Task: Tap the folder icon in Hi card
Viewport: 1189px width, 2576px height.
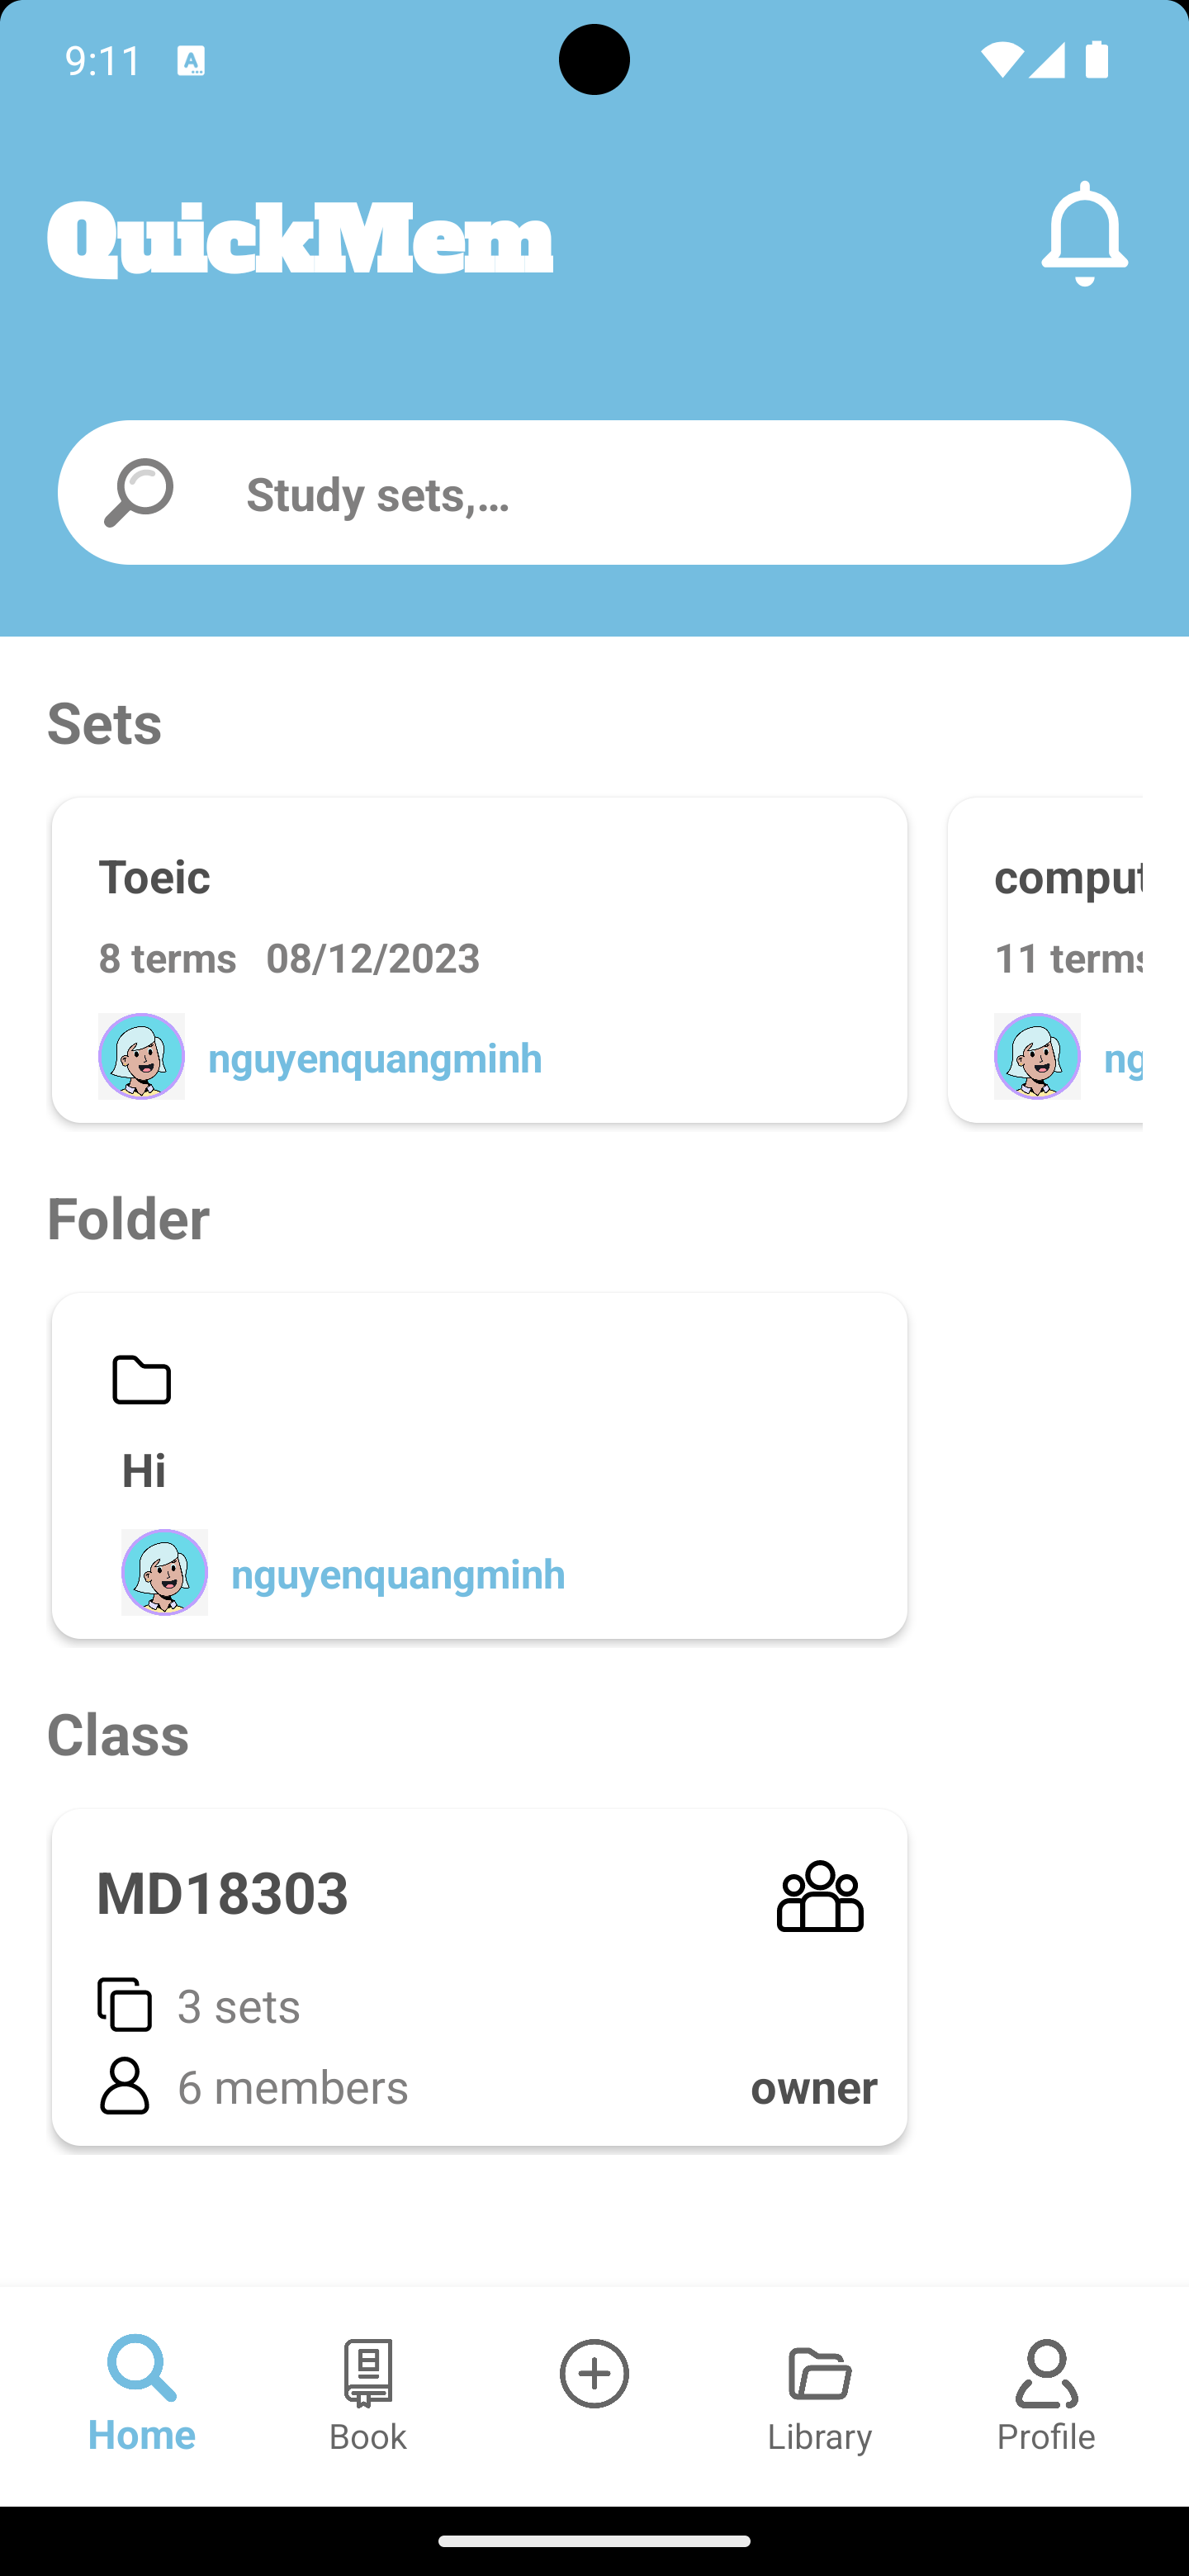Action: pyautogui.click(x=142, y=1380)
